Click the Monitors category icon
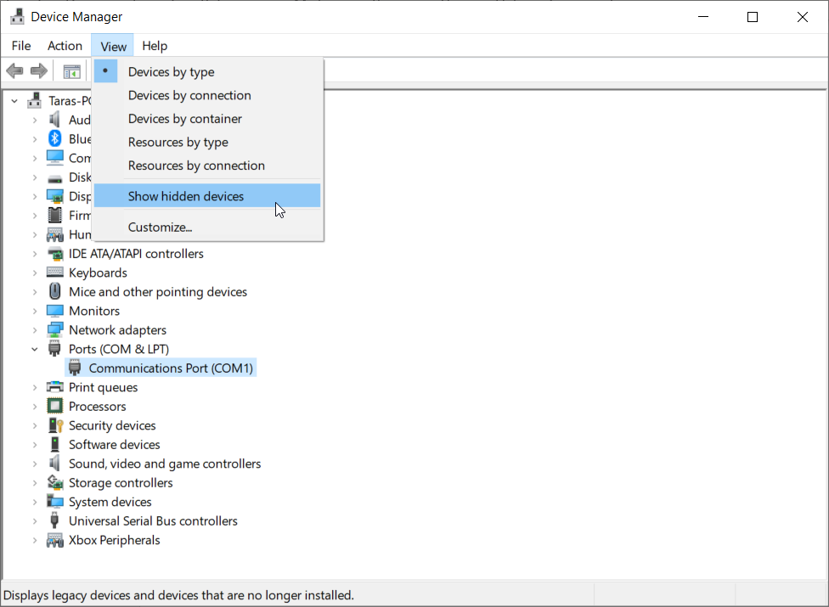 [55, 311]
